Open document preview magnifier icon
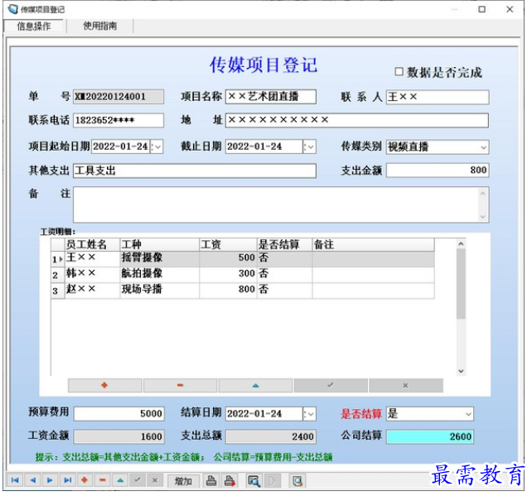 click(297, 480)
